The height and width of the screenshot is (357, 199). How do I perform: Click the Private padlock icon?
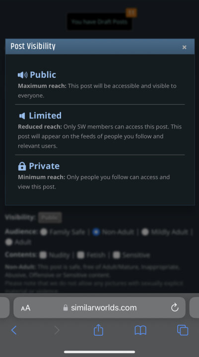pyautogui.click(x=22, y=166)
